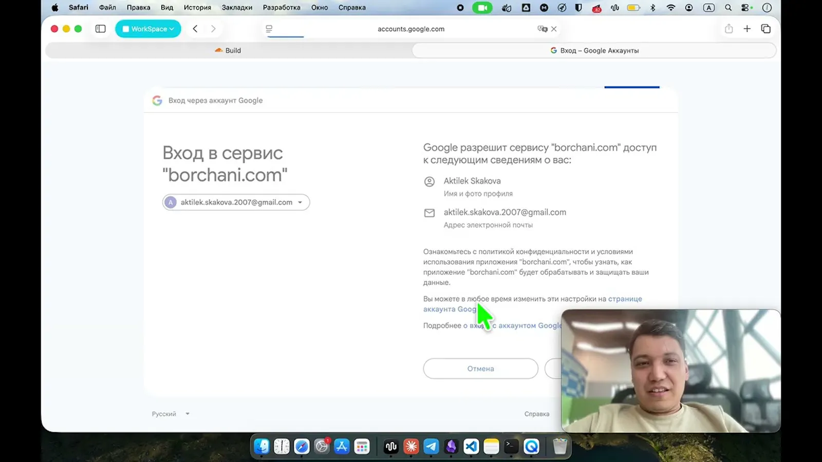Click the accounts.google.com address field

[411, 29]
